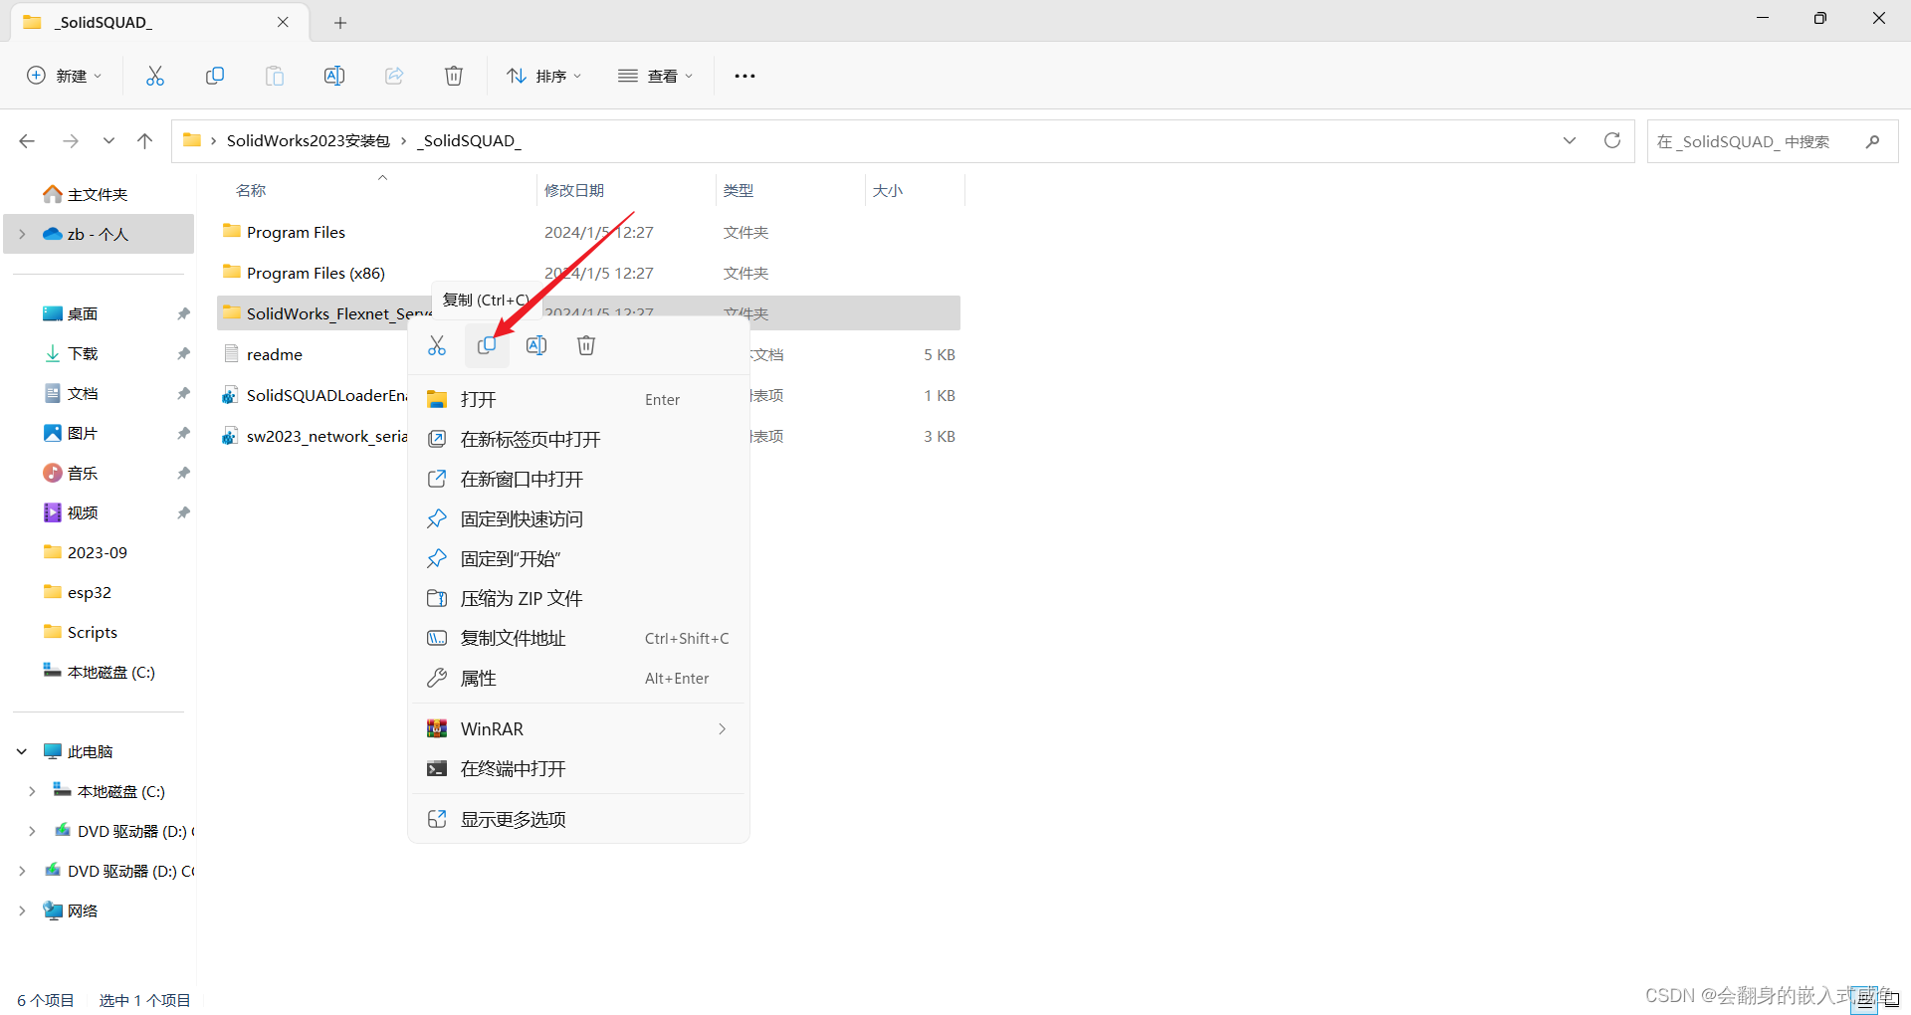Unpin Downloads (下载) using its pin icon
The image size is (1911, 1015).
click(x=184, y=353)
